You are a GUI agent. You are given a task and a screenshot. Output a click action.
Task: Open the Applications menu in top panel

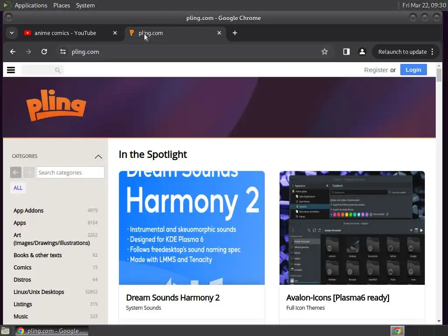point(31,5)
